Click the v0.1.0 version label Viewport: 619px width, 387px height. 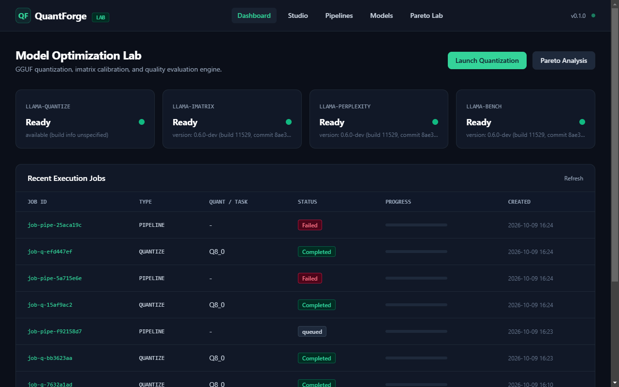tap(578, 16)
